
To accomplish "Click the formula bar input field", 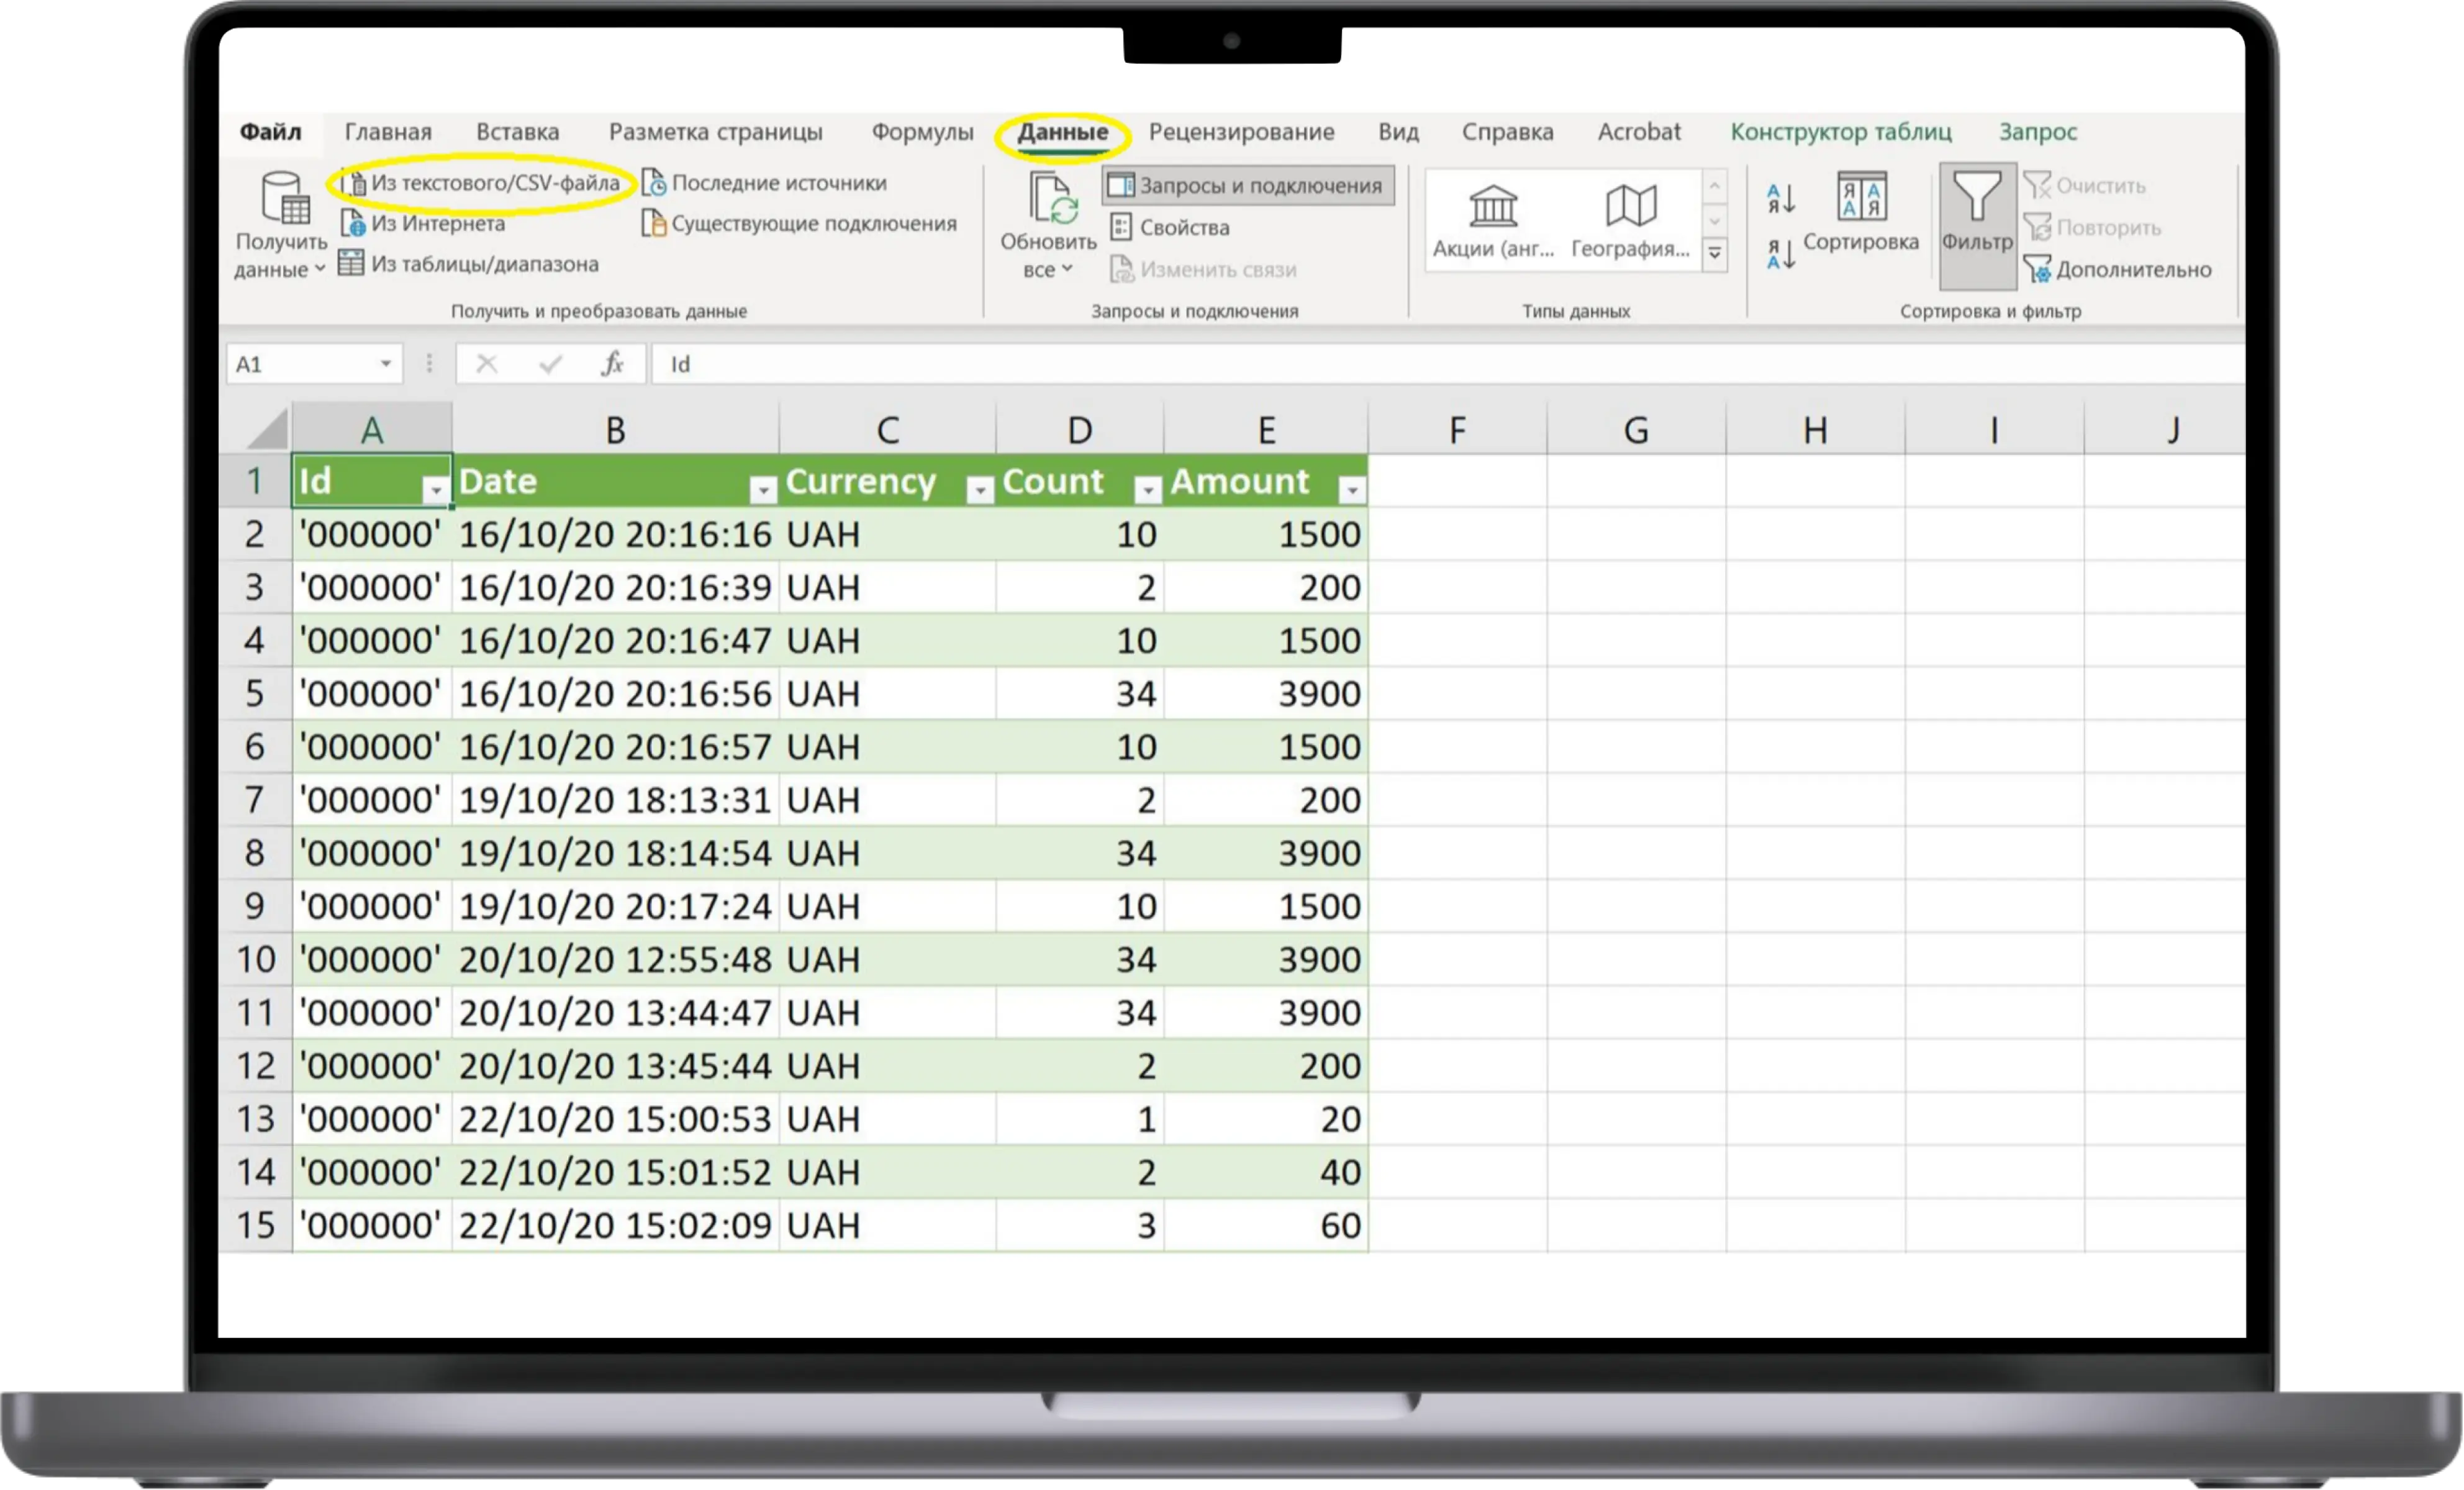I will (x=1400, y=364).
